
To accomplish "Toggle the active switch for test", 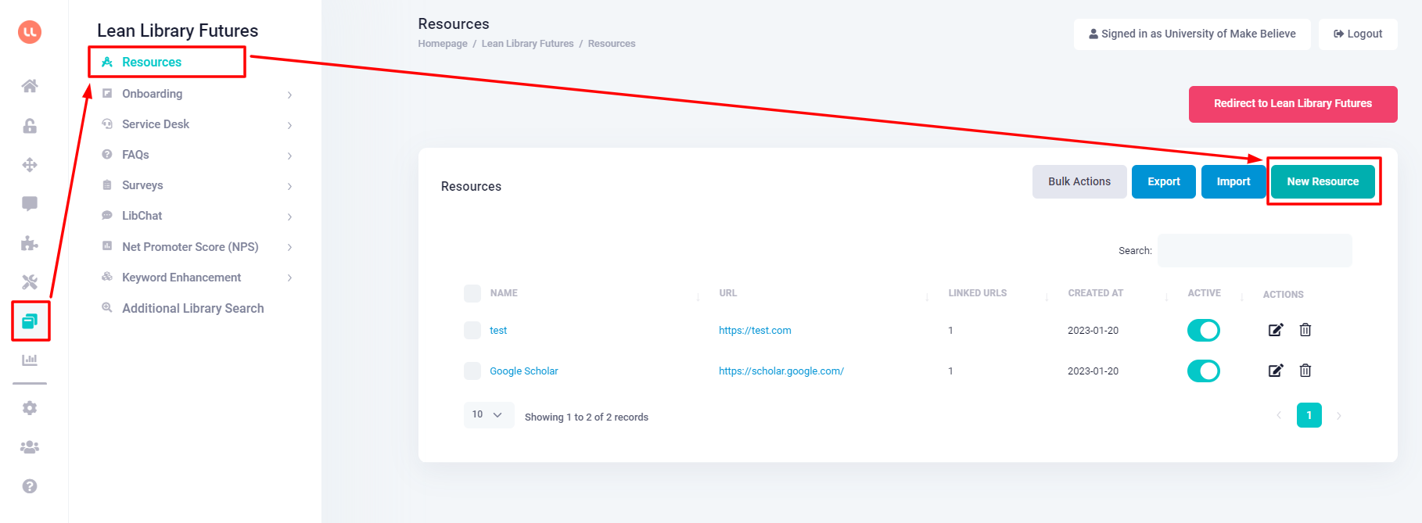I will (x=1204, y=331).
